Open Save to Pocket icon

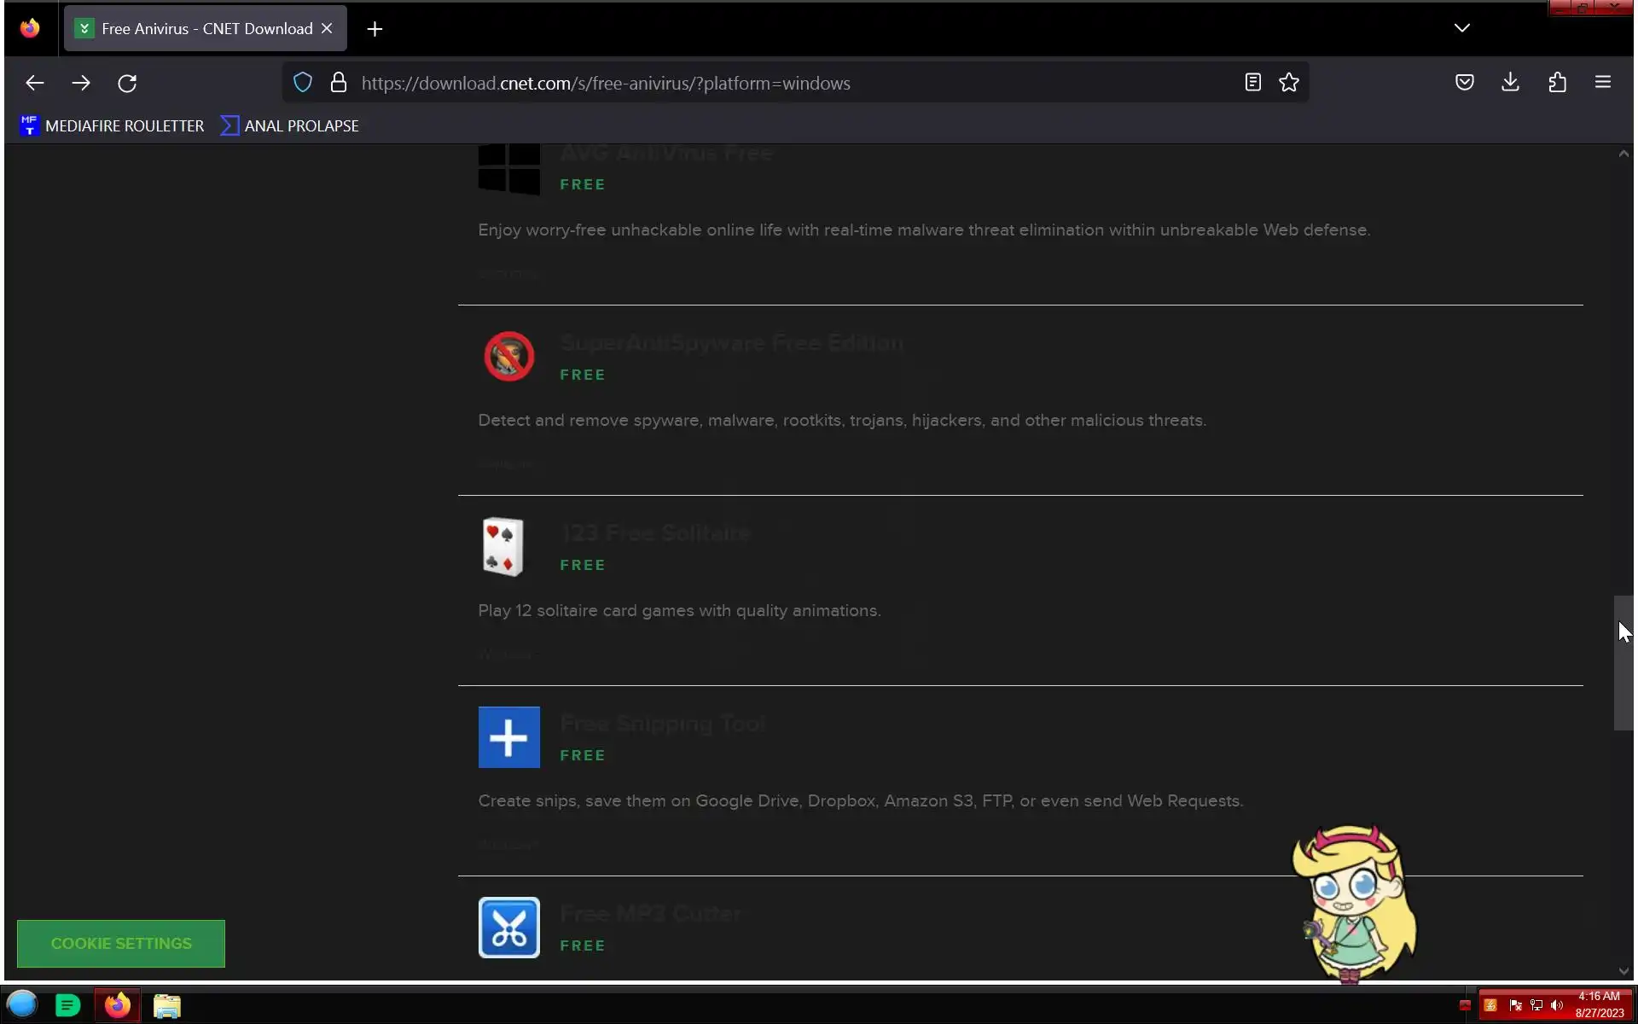pyautogui.click(x=1464, y=83)
